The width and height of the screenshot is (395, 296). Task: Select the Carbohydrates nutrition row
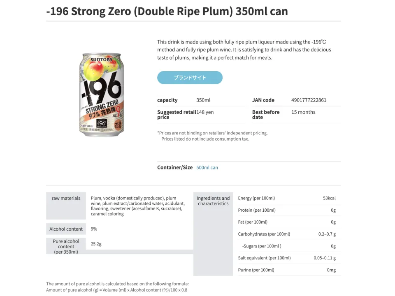click(x=287, y=234)
